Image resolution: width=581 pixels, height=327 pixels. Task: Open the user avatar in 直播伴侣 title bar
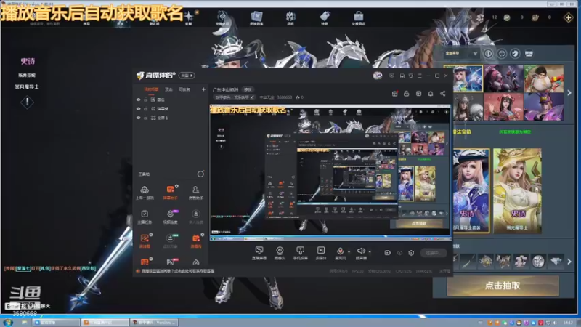coord(378,76)
